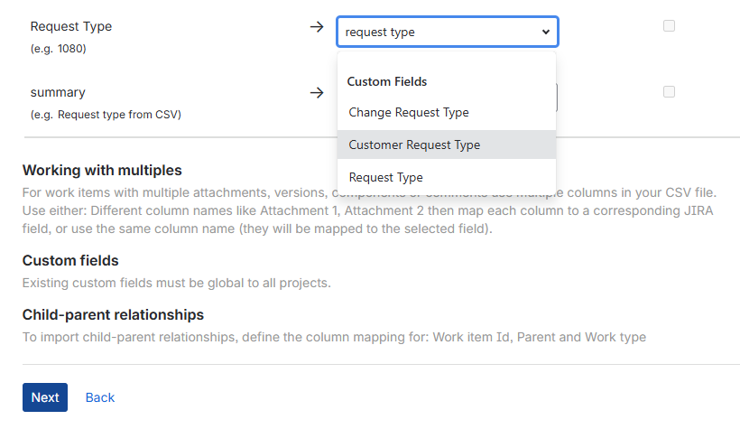
Task: Tick the checkbox in the summary row
Action: [x=669, y=91]
